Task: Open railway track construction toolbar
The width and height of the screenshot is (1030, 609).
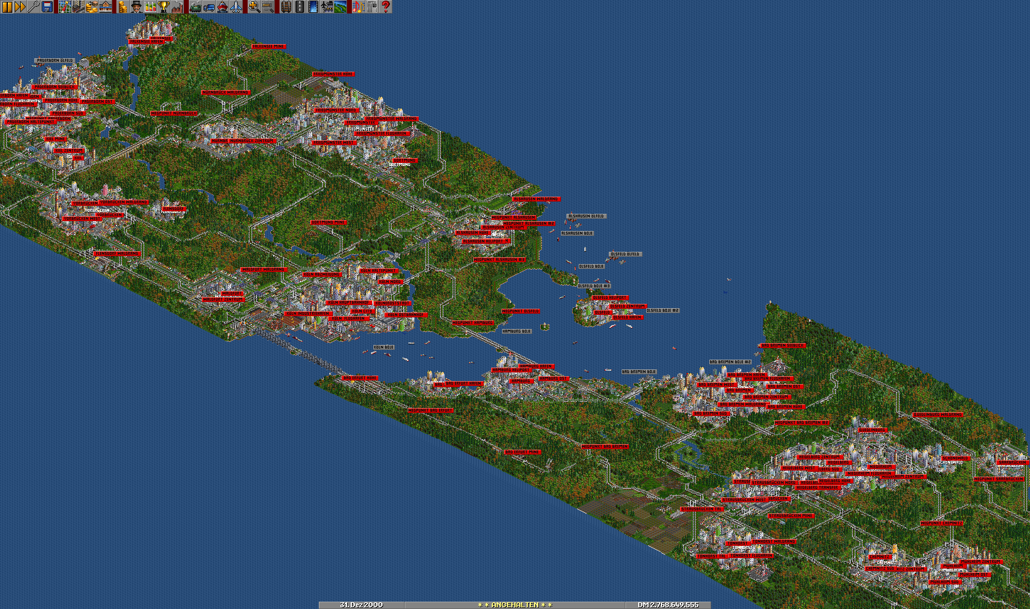Action: 286,7
